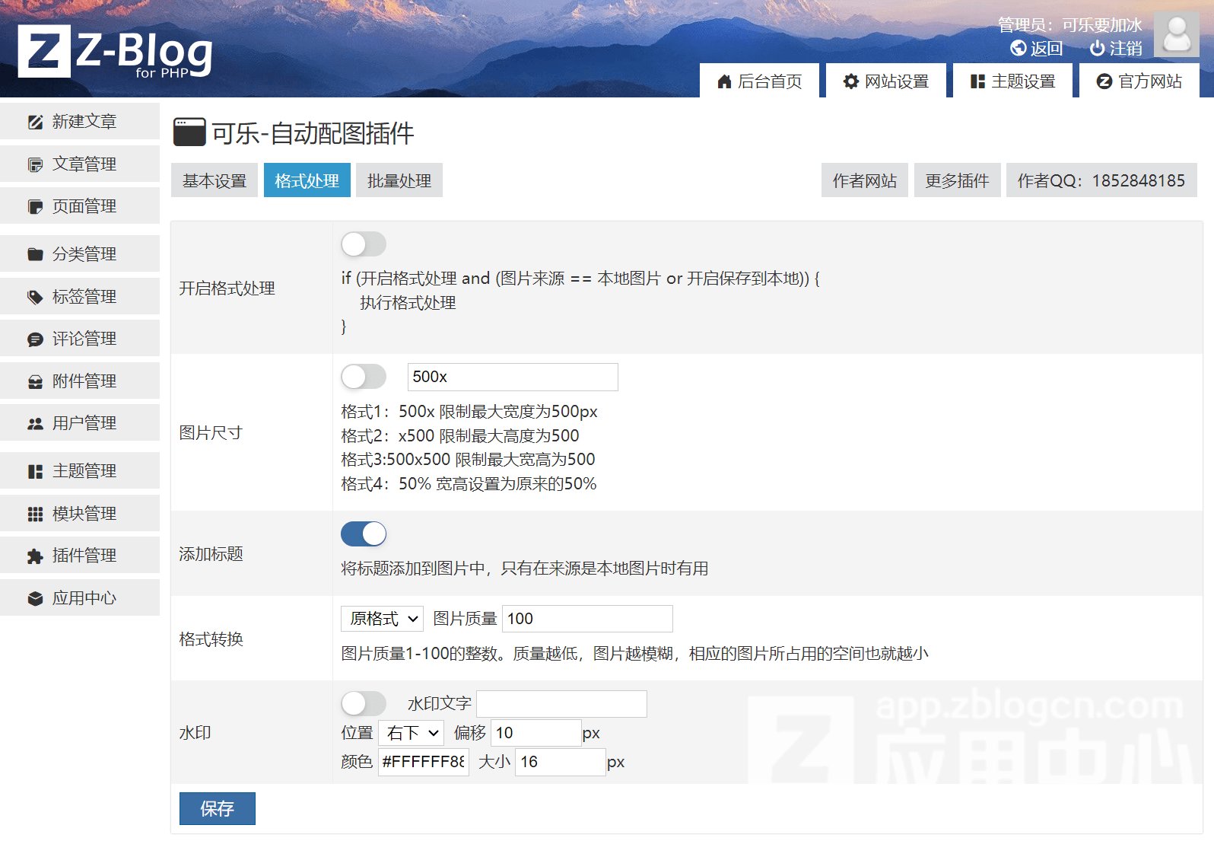Screen dimensions: 1214x841
Task: Click the 返回 globe icon
Action: [x=1019, y=48]
